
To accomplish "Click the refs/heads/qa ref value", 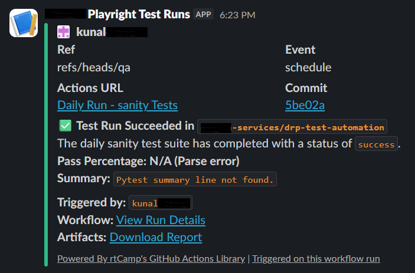I will pyautogui.click(x=94, y=67).
